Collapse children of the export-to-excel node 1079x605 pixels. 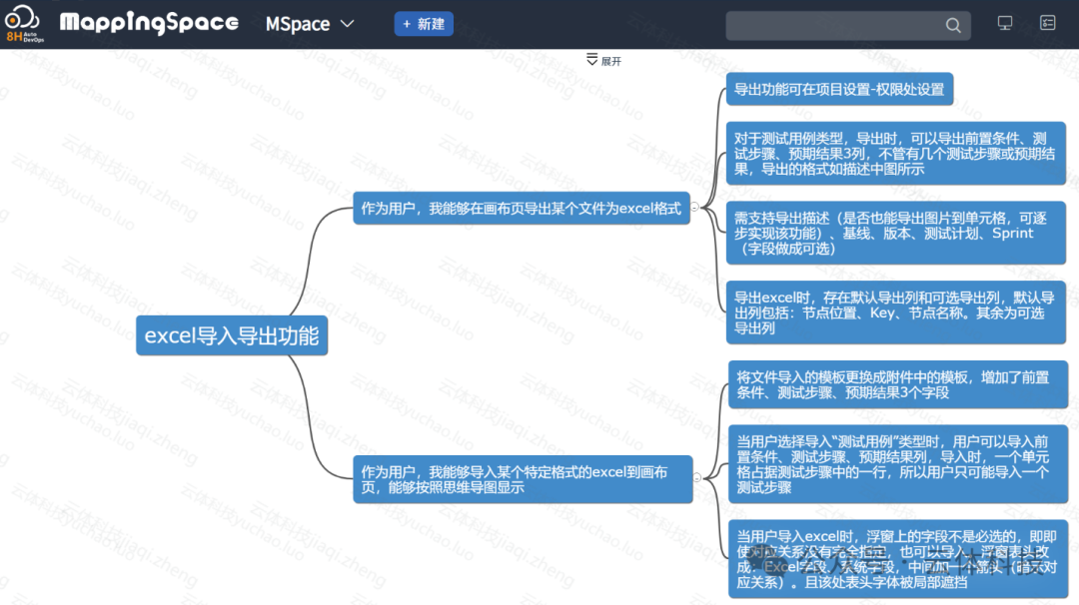tap(694, 207)
